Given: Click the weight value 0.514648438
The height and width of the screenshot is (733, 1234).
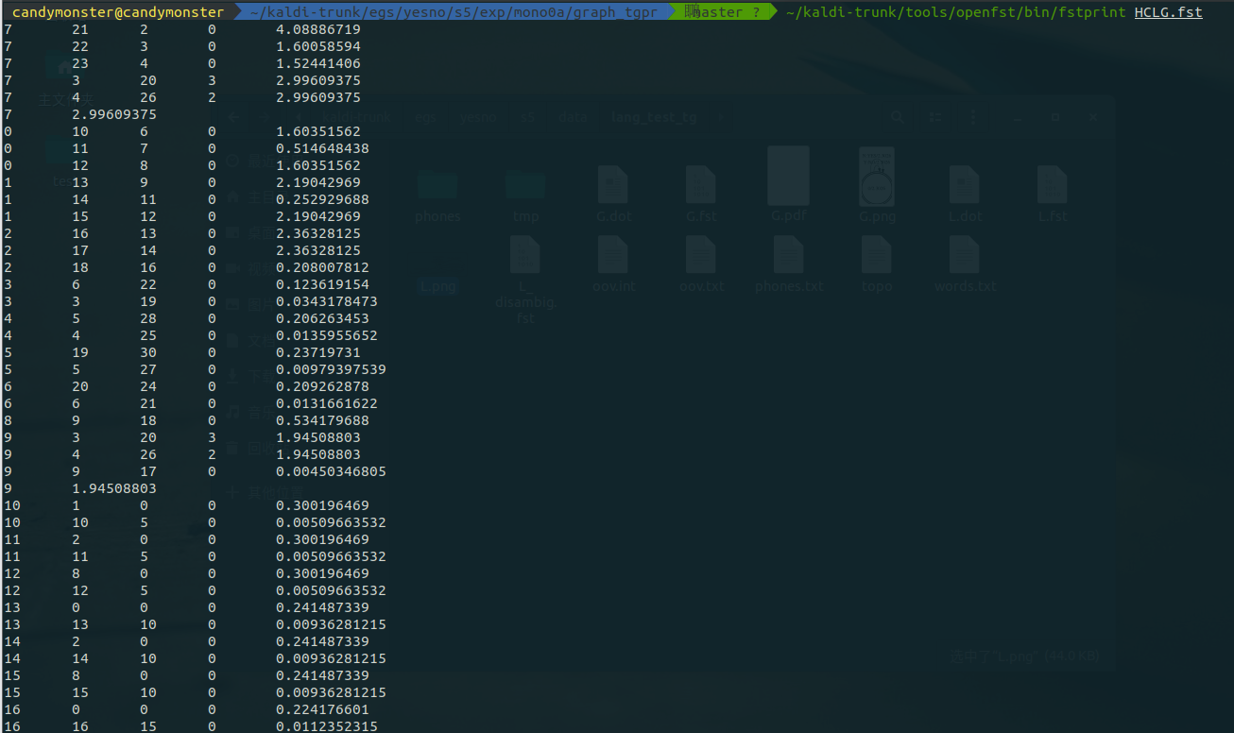Looking at the screenshot, I should (x=322, y=148).
